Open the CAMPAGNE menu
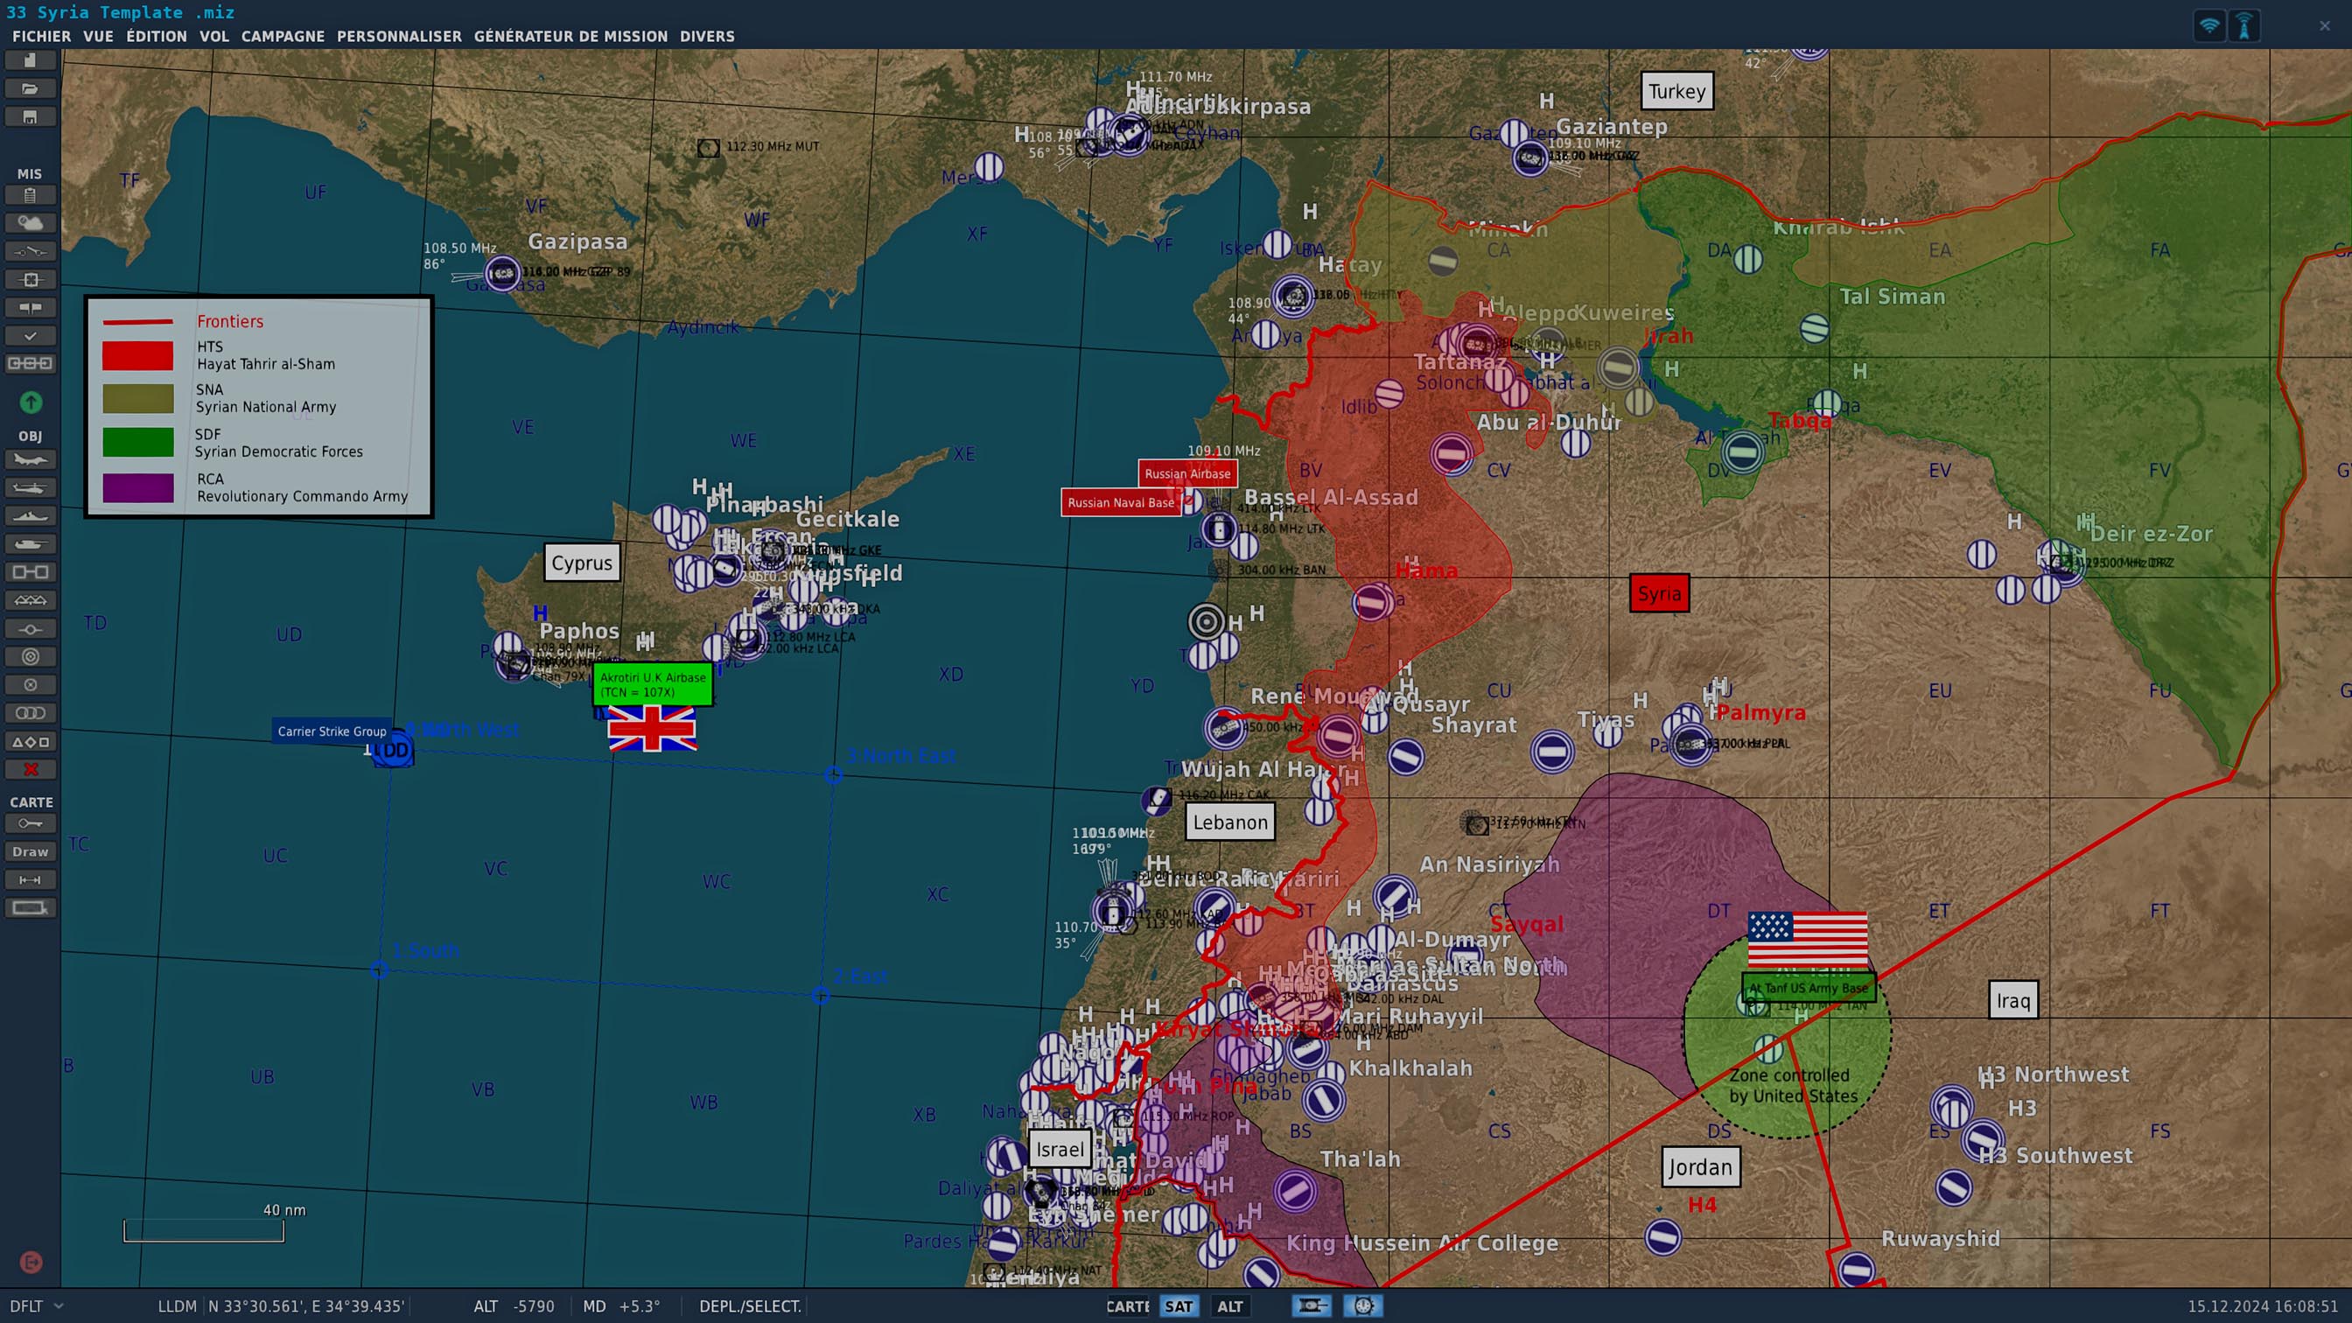This screenshot has width=2352, height=1323. pyautogui.click(x=282, y=37)
